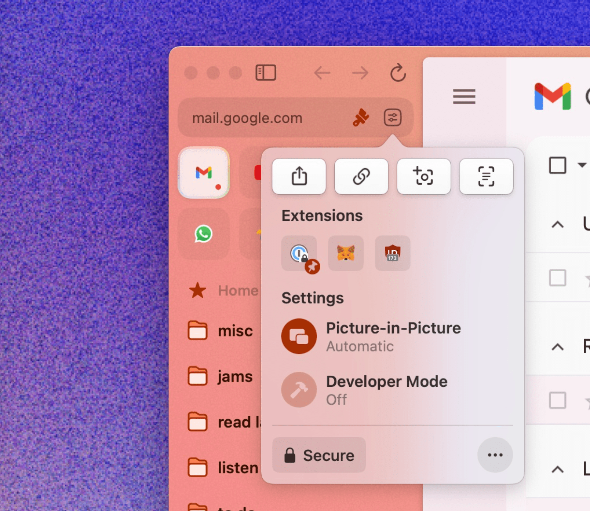This screenshot has width=590, height=511.
Task: Check the email checkbox below the U section
Action: point(557,277)
